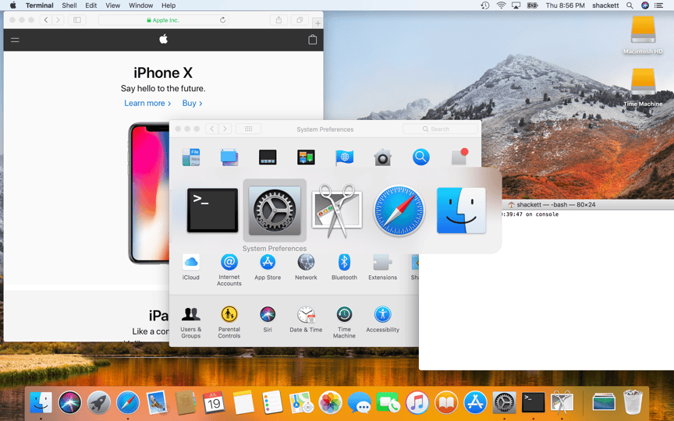Open the Language & Region flag icon
The width and height of the screenshot is (674, 421).
click(344, 157)
